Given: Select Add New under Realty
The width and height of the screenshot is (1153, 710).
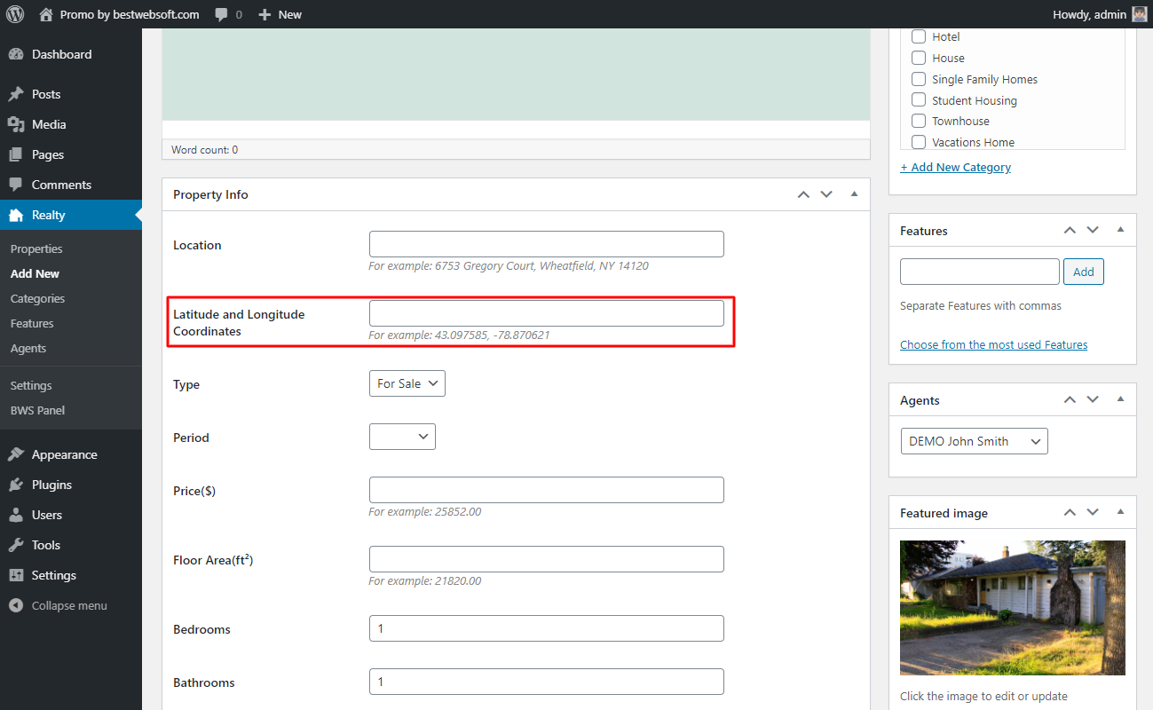Looking at the screenshot, I should tap(36, 273).
